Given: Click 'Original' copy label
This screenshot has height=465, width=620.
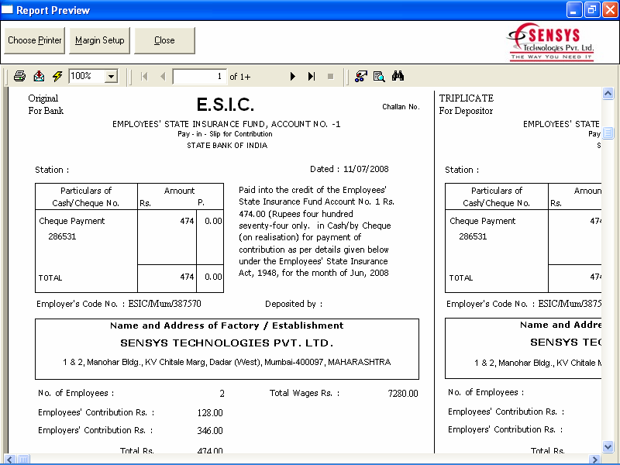Looking at the screenshot, I should (x=43, y=98).
